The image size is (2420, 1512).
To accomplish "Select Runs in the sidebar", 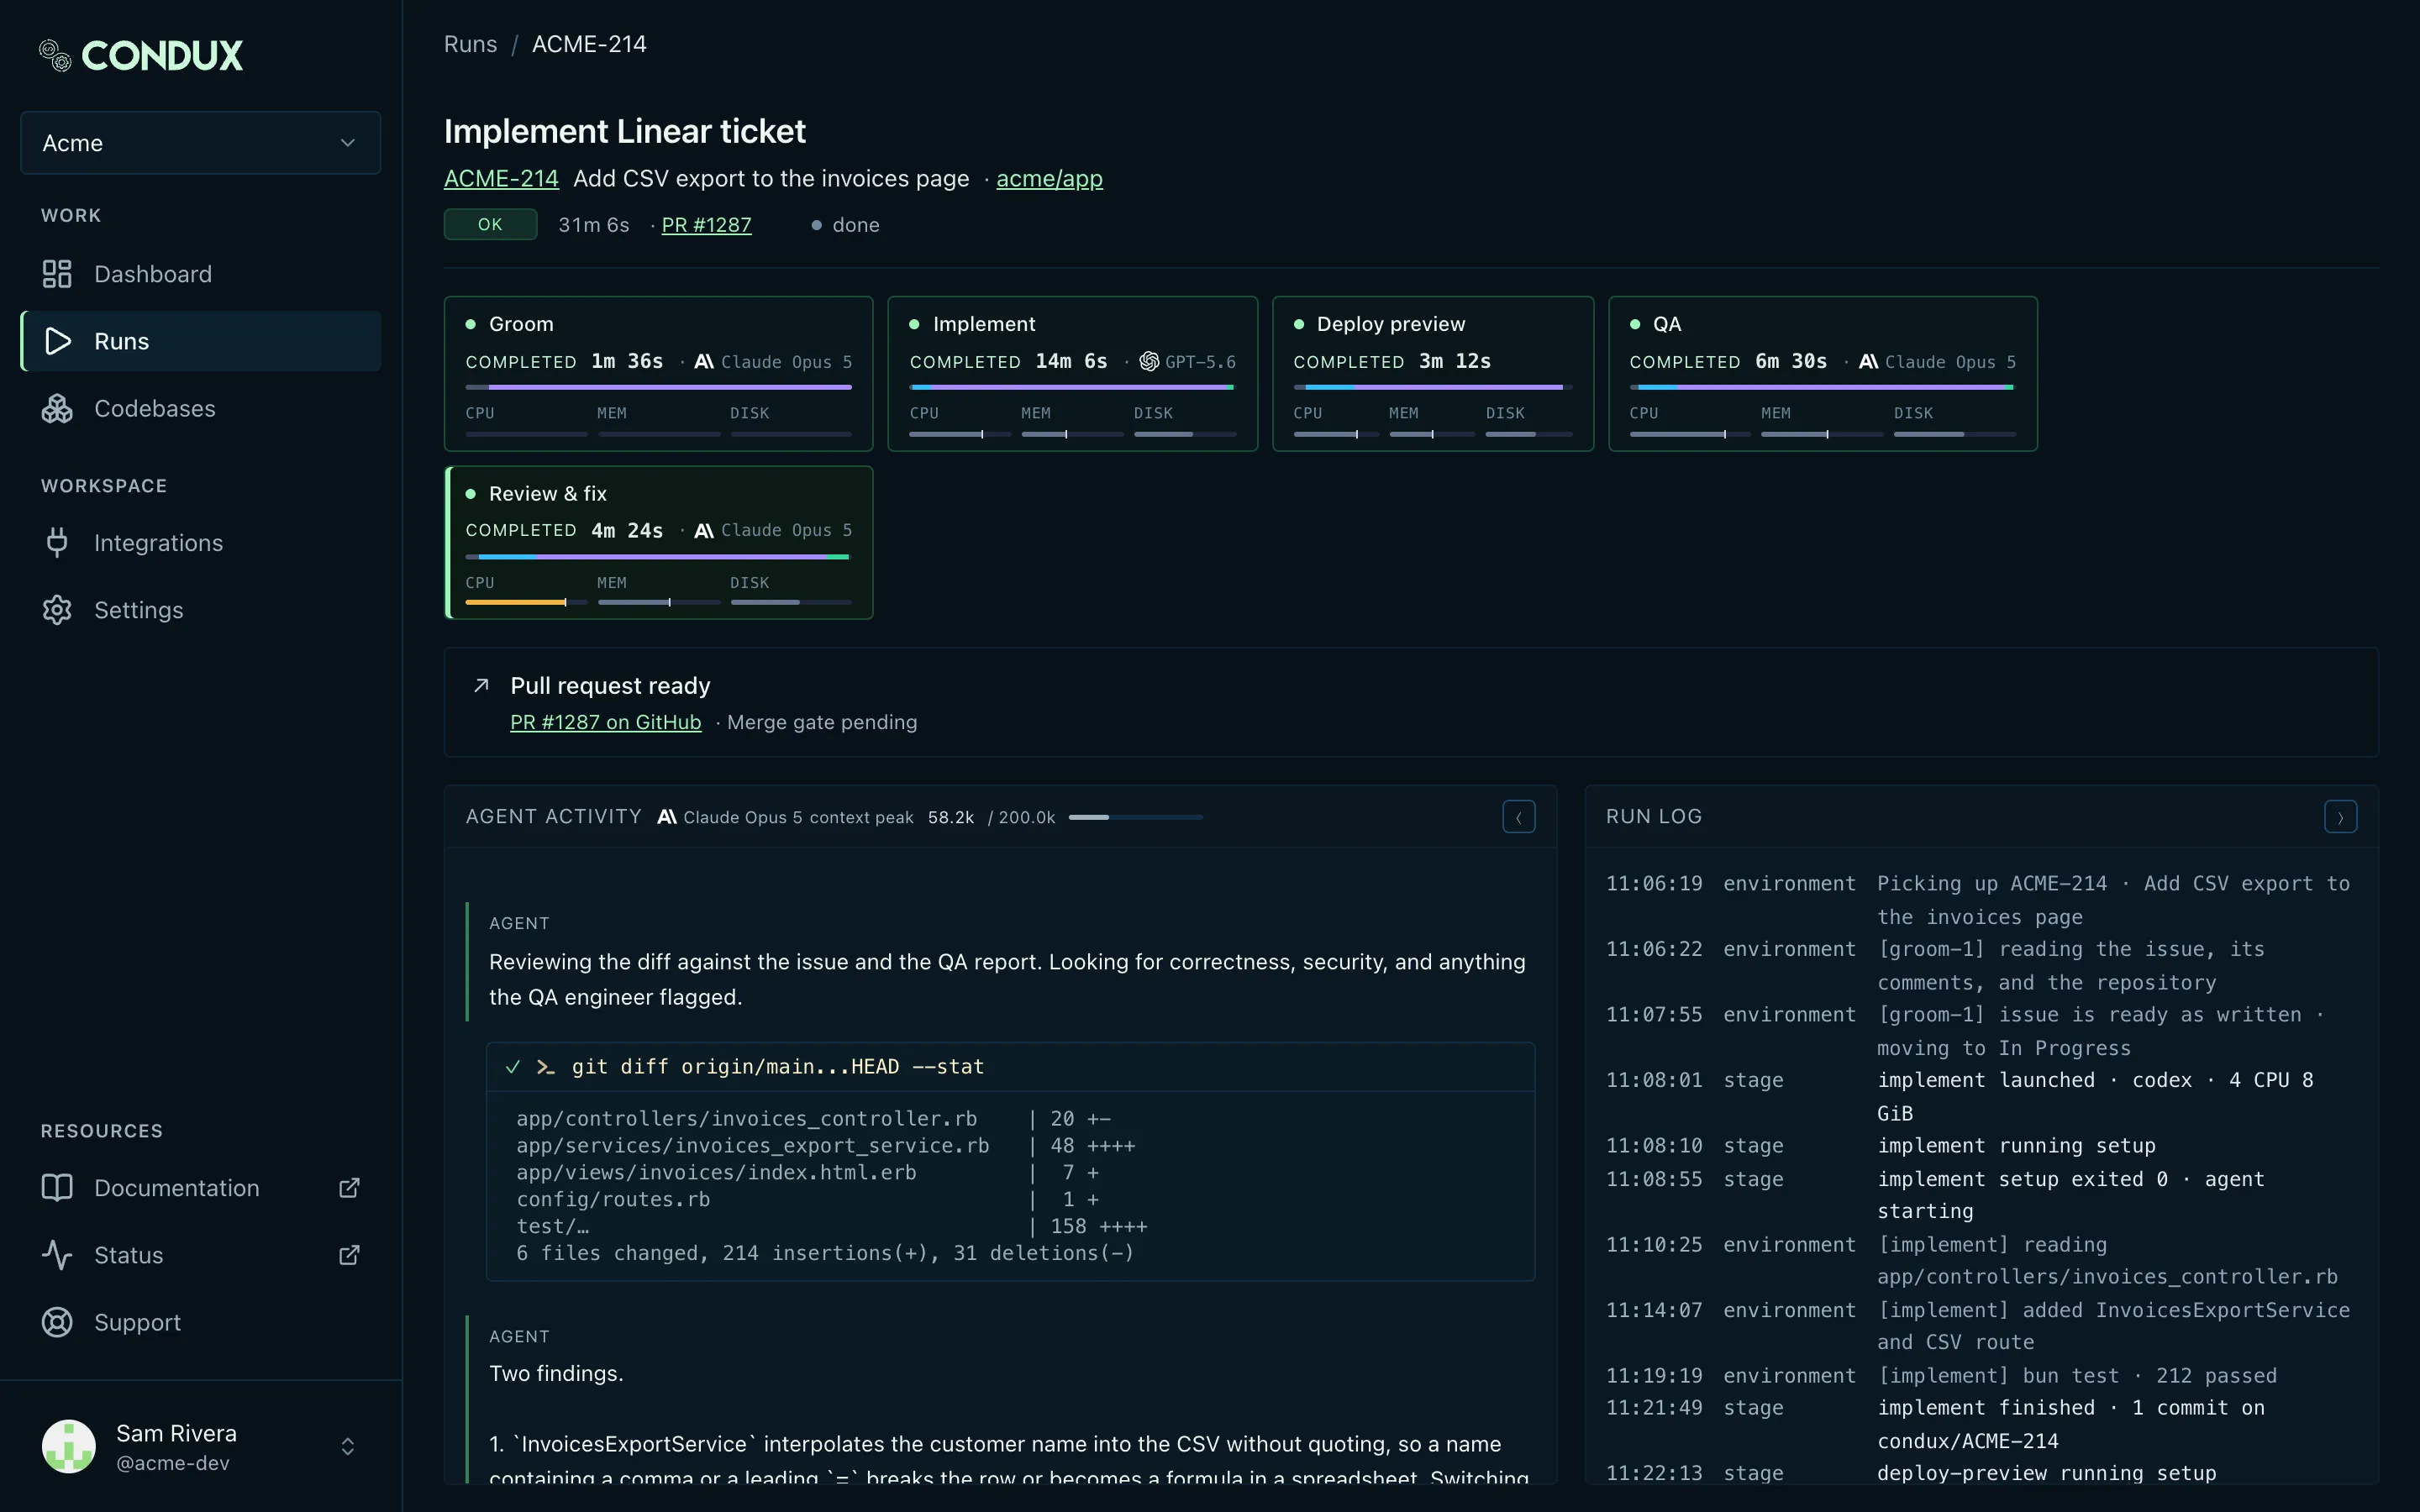I will pyautogui.click(x=200, y=341).
